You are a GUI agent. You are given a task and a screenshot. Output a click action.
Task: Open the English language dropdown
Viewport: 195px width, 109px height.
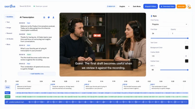124,6
